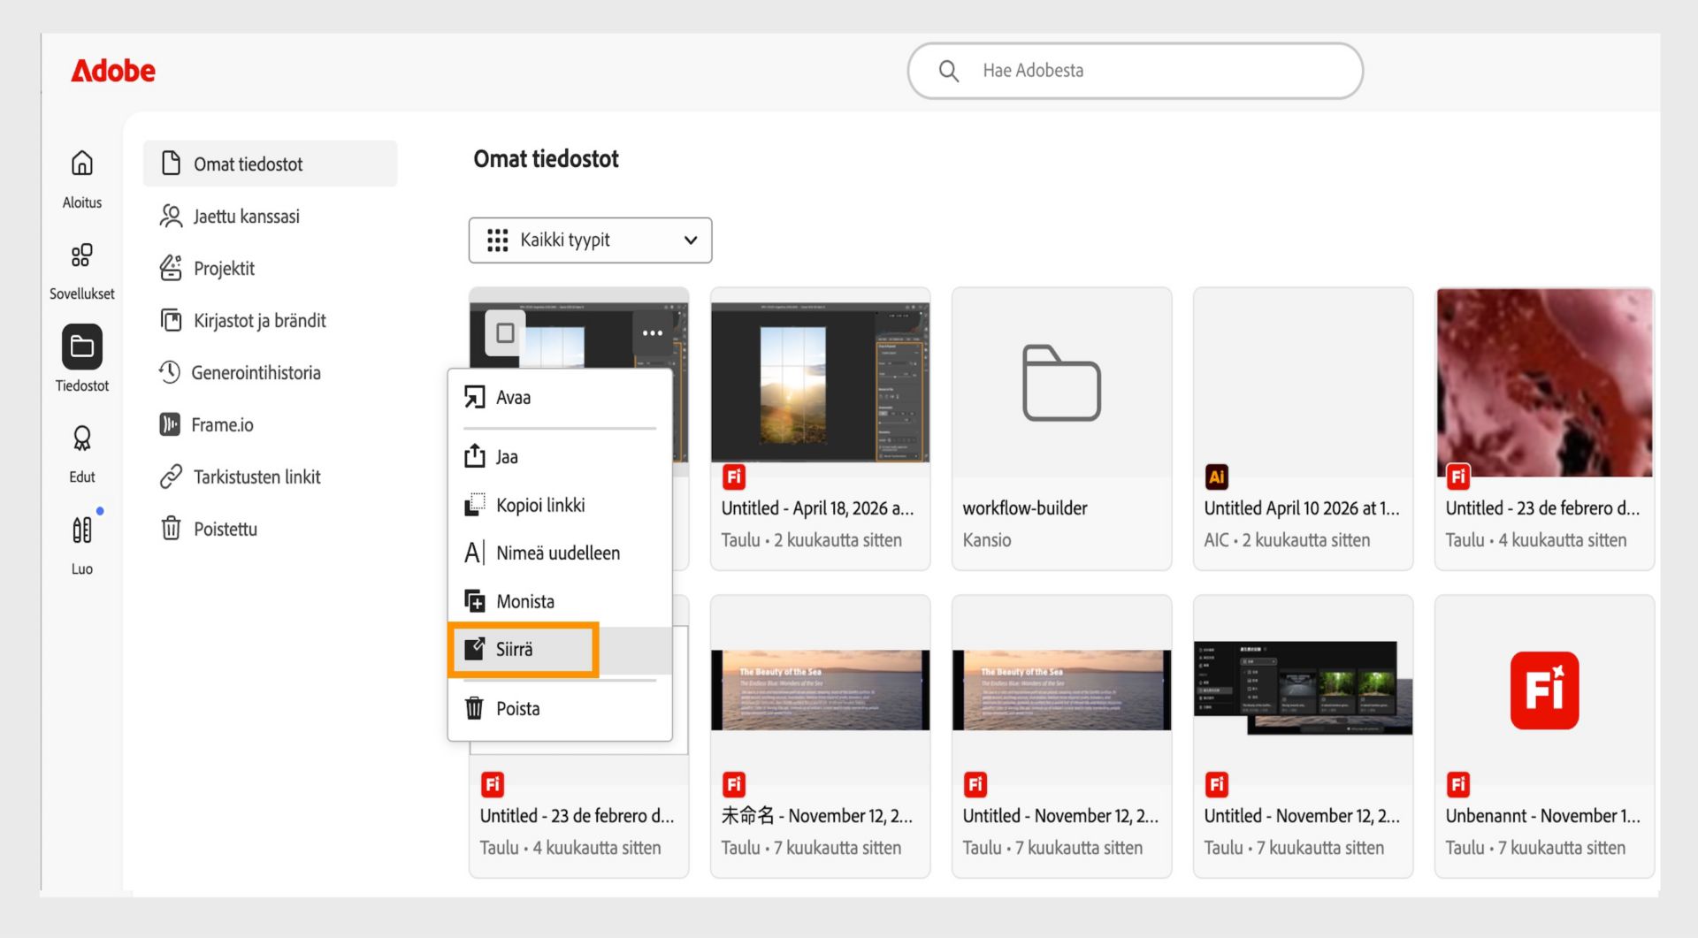The image size is (1698, 938).
Task: Open the Aloitus home icon
Action: (x=81, y=164)
